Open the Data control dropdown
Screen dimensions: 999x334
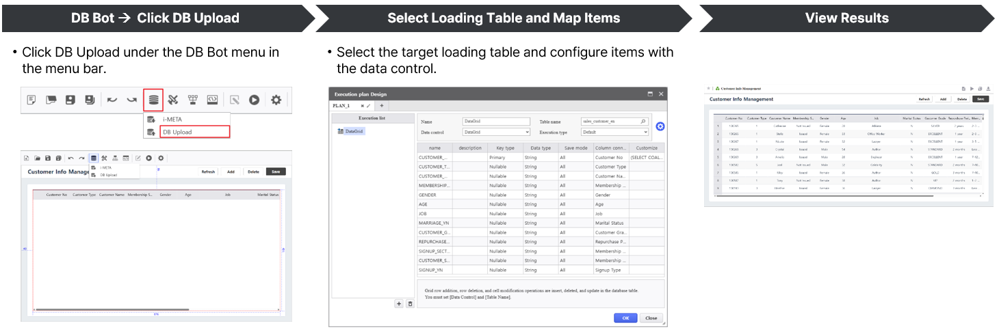point(496,132)
